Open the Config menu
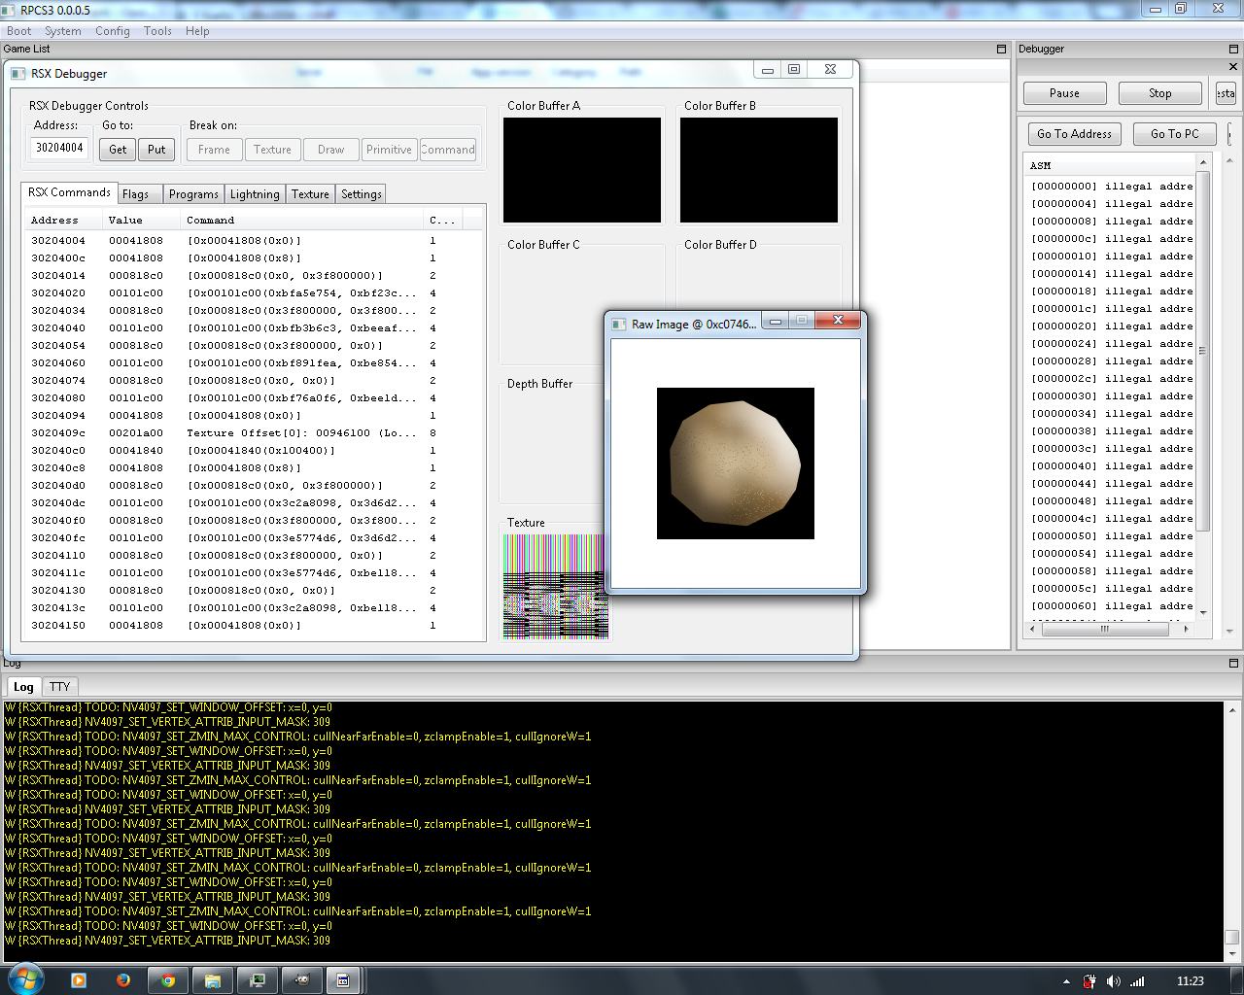This screenshot has height=995, width=1244. point(113,31)
